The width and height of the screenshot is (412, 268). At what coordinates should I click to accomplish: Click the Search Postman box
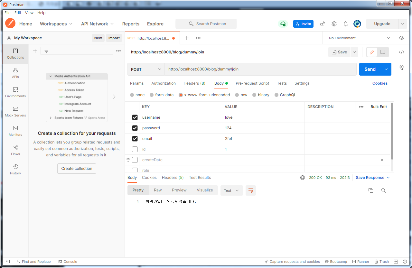206,24
